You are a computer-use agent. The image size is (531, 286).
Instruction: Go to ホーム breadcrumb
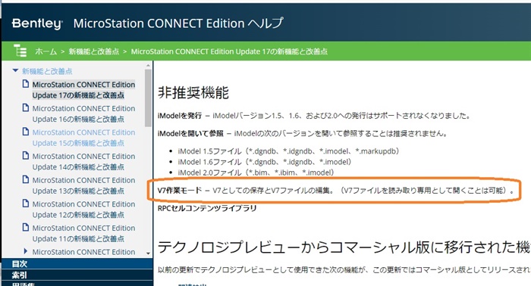46,51
